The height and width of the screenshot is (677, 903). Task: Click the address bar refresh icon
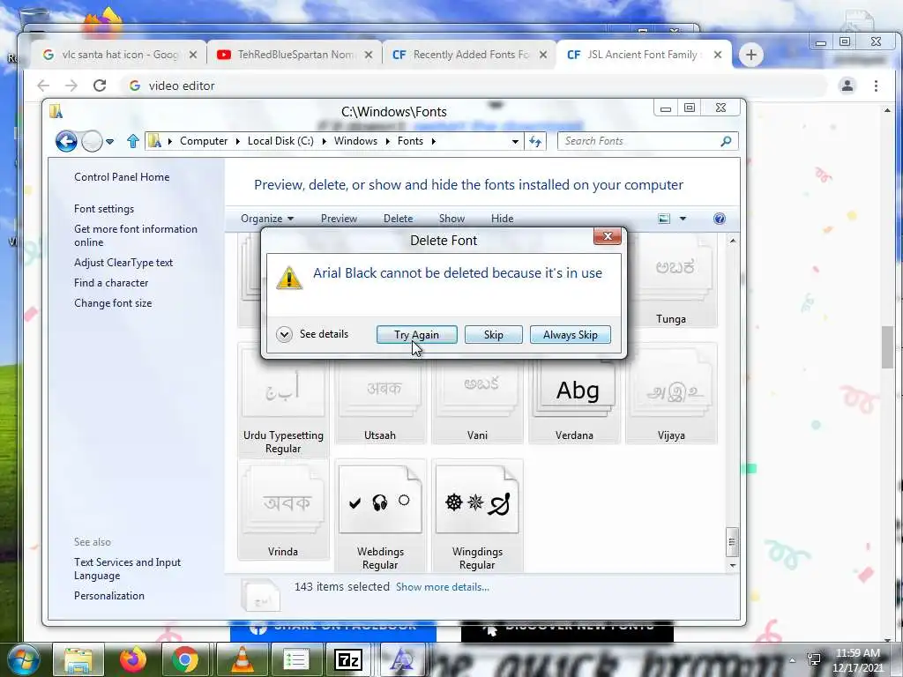[x=535, y=141]
